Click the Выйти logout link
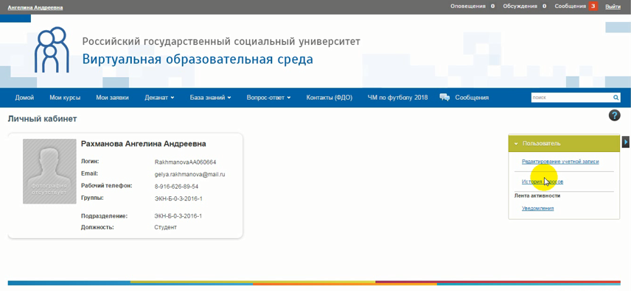 (613, 7)
